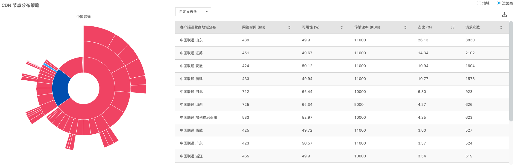Click percentage value 3.60
Viewport: 515px width, 167px height.
click(422, 130)
